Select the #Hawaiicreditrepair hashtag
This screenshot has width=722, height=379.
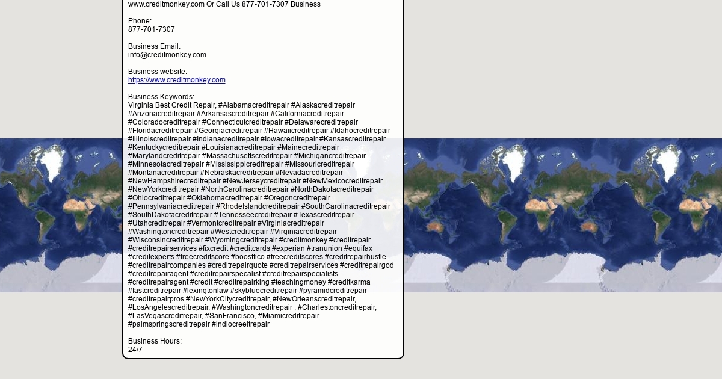(x=296, y=131)
